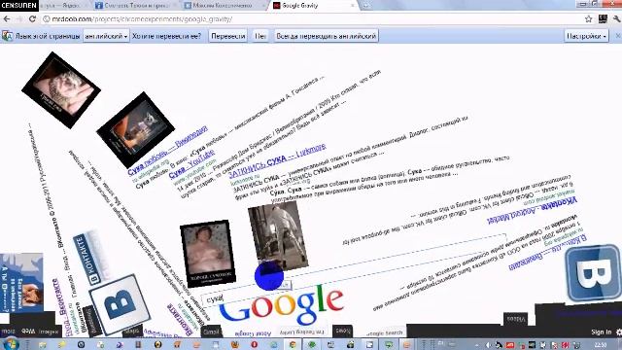
Task: Click the red Opera icon in taskbar
Action: coord(255,344)
